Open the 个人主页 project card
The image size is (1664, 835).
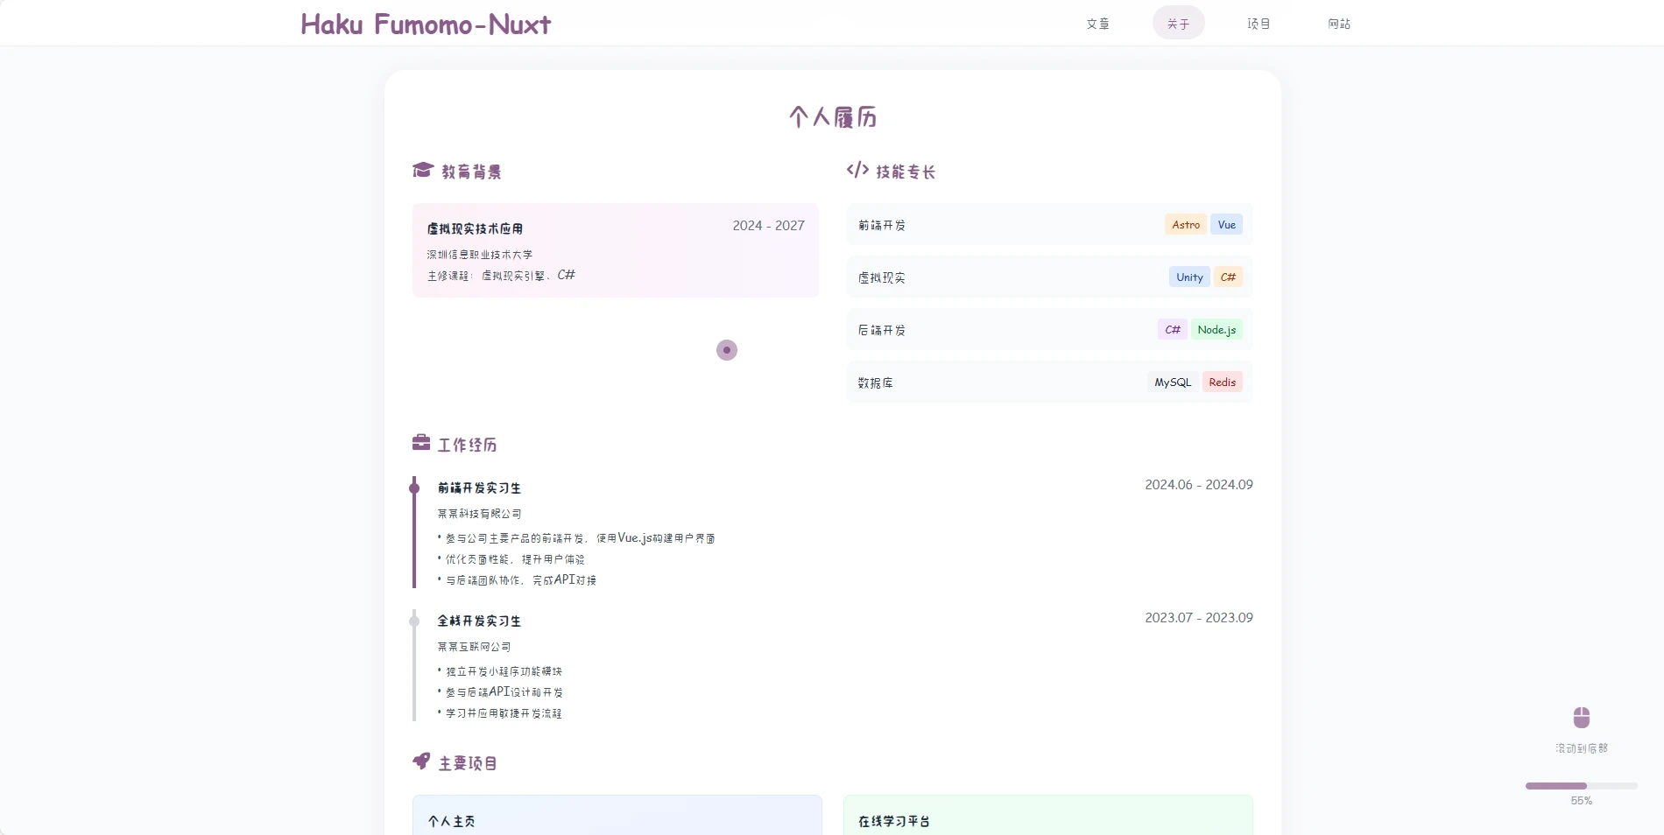[617, 815]
